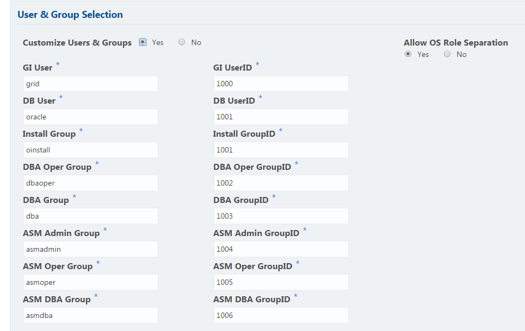Focus the ASM Admin GroupID field

pos(281,249)
